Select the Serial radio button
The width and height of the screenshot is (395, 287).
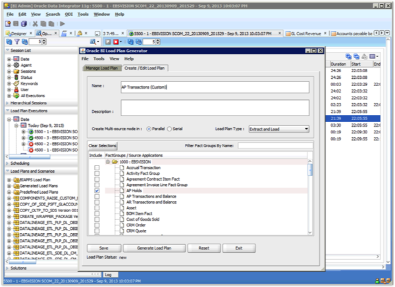pyautogui.click(x=170, y=129)
